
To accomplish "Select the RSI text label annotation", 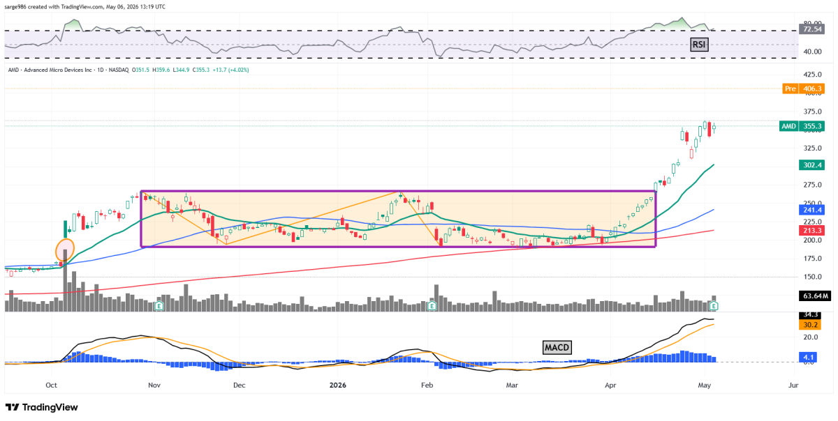I will pyautogui.click(x=698, y=45).
